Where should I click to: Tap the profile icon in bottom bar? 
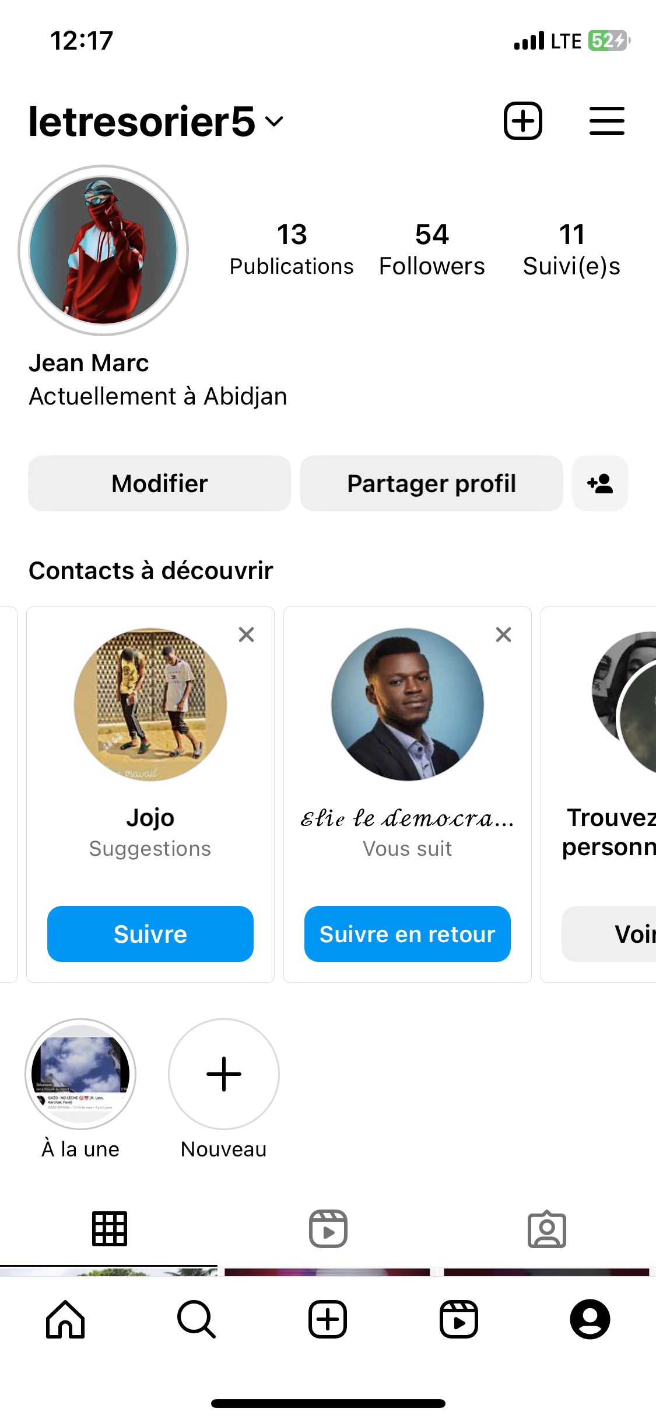590,1319
